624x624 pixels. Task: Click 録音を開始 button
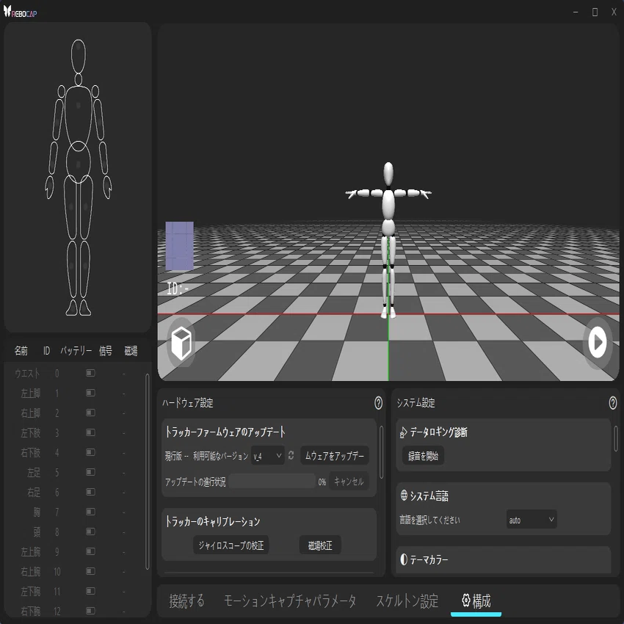tap(423, 456)
